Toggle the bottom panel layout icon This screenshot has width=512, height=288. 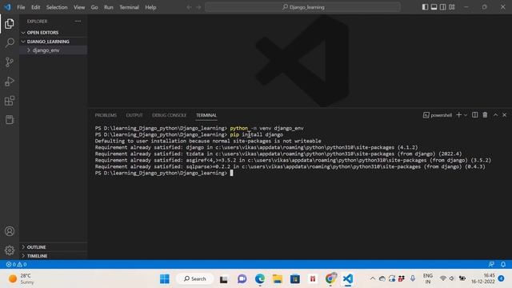tap(434, 7)
